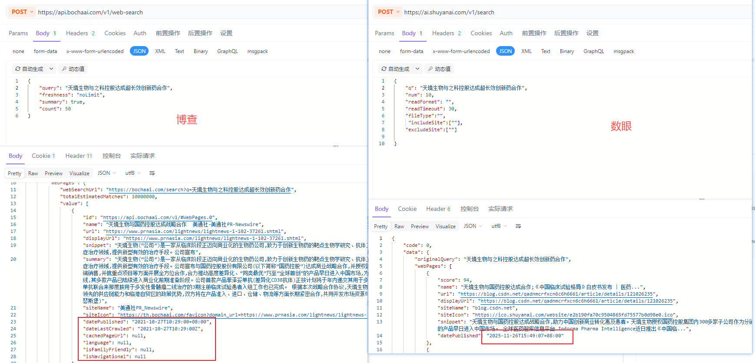Image resolution: width=755 pixels, height=363 pixels.
Task: Select Text body type in bochaai request
Action: coord(179,51)
